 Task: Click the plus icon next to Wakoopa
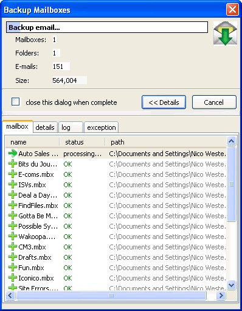(x=13, y=237)
